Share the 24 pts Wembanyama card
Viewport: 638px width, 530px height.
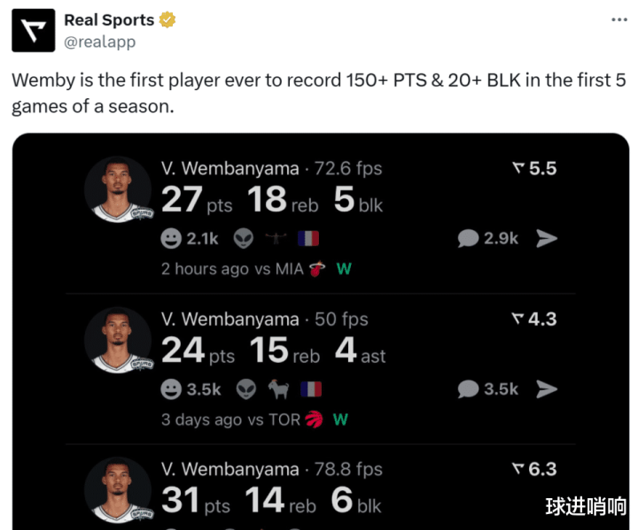pos(548,389)
